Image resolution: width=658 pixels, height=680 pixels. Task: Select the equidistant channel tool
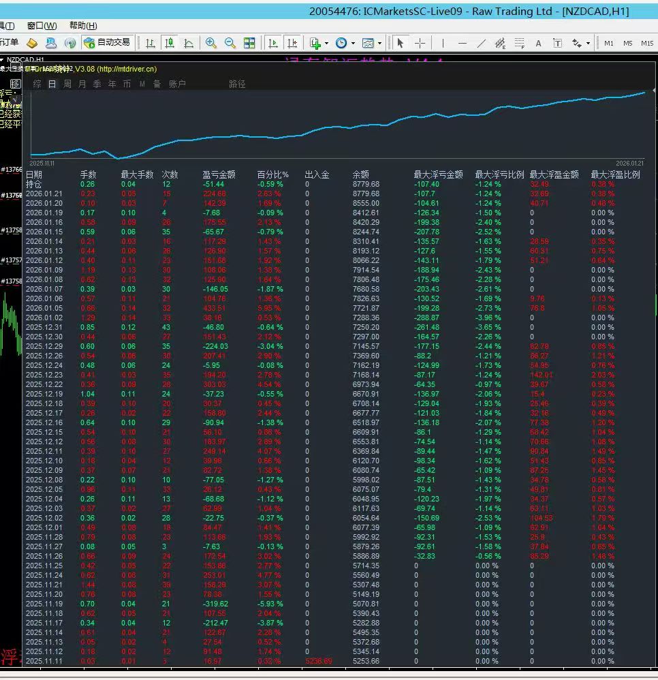coord(500,43)
